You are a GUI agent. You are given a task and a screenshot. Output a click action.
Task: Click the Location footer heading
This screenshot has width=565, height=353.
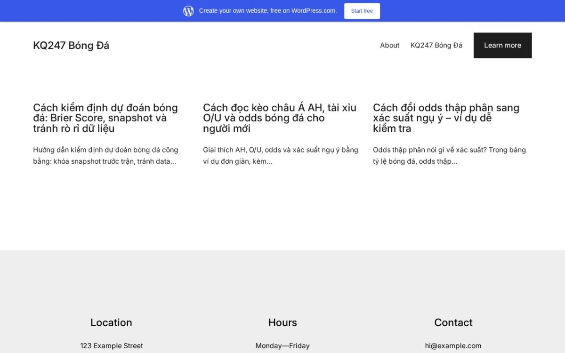click(x=111, y=322)
